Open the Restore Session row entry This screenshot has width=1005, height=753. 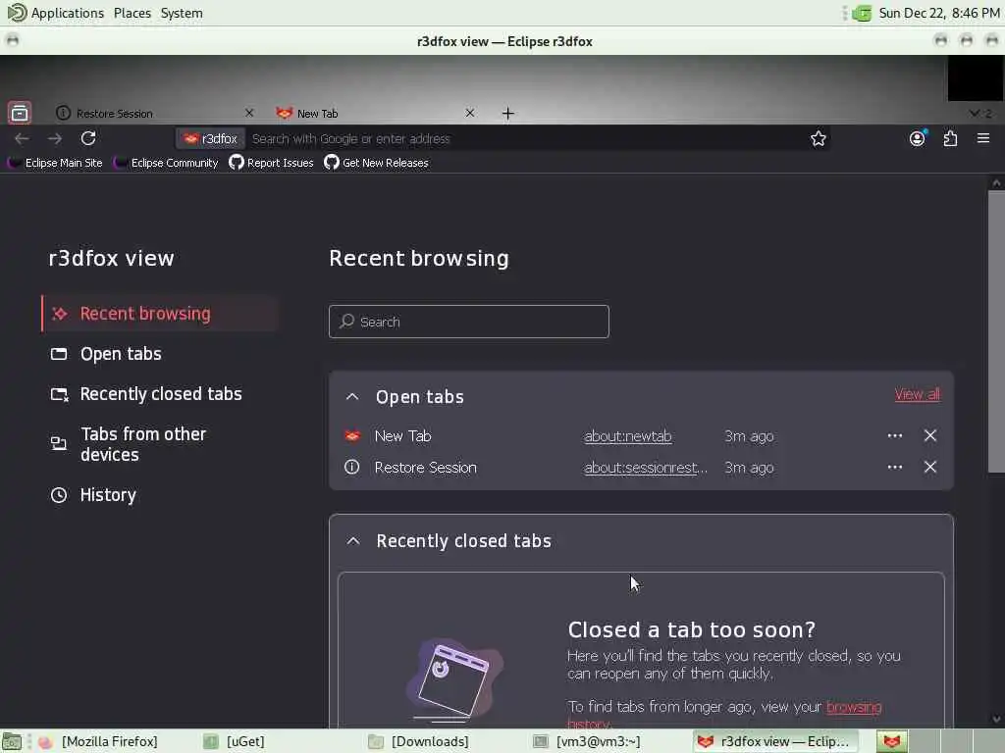pyautogui.click(x=426, y=468)
